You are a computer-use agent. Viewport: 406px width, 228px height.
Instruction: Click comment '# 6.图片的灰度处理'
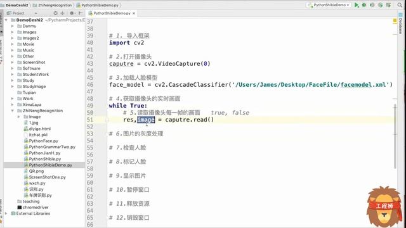pos(136,134)
